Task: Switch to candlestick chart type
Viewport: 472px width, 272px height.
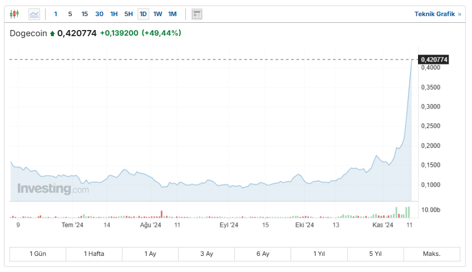Action: (x=14, y=14)
